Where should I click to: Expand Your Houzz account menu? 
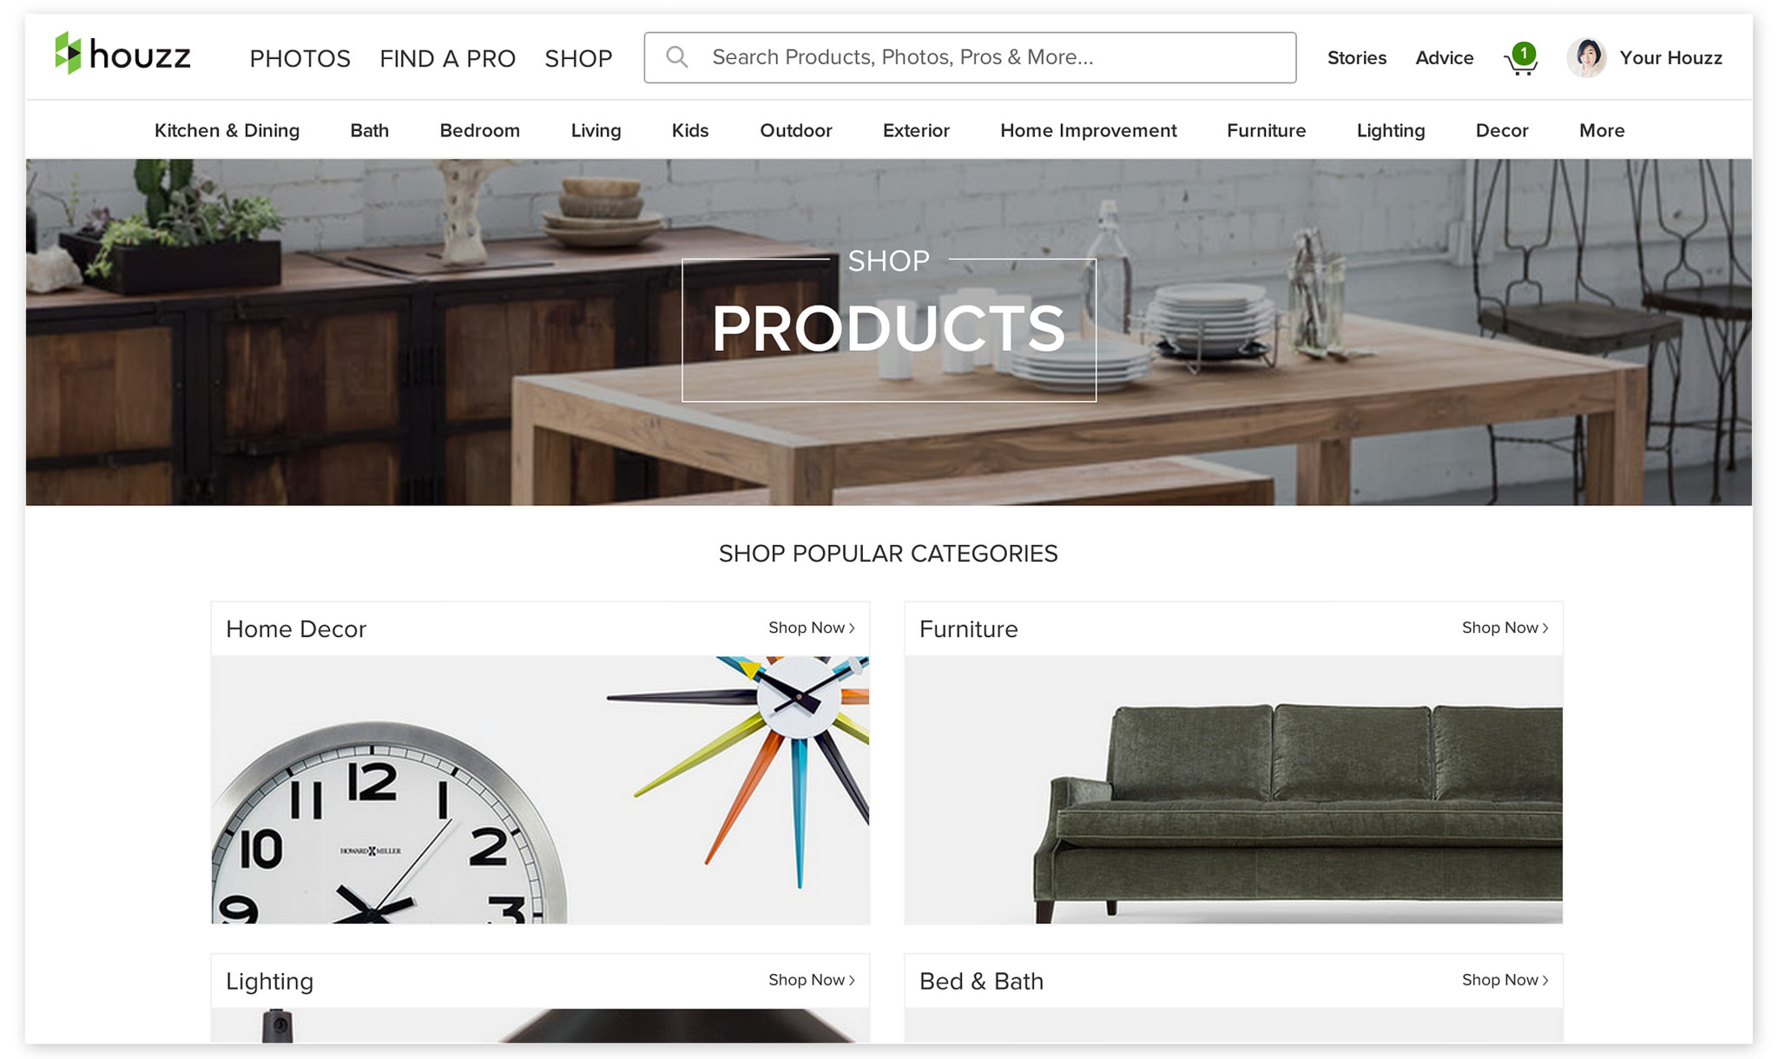1670,57
